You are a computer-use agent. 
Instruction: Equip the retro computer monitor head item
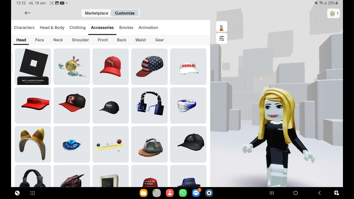click(x=111, y=176)
